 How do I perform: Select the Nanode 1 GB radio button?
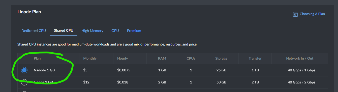(24, 70)
